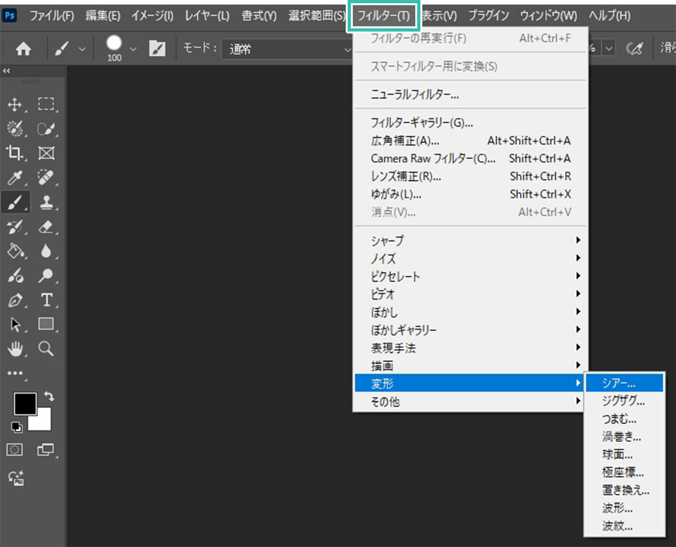Select the Zoom magnifier tool
This screenshot has width=676, height=547.
[46, 349]
